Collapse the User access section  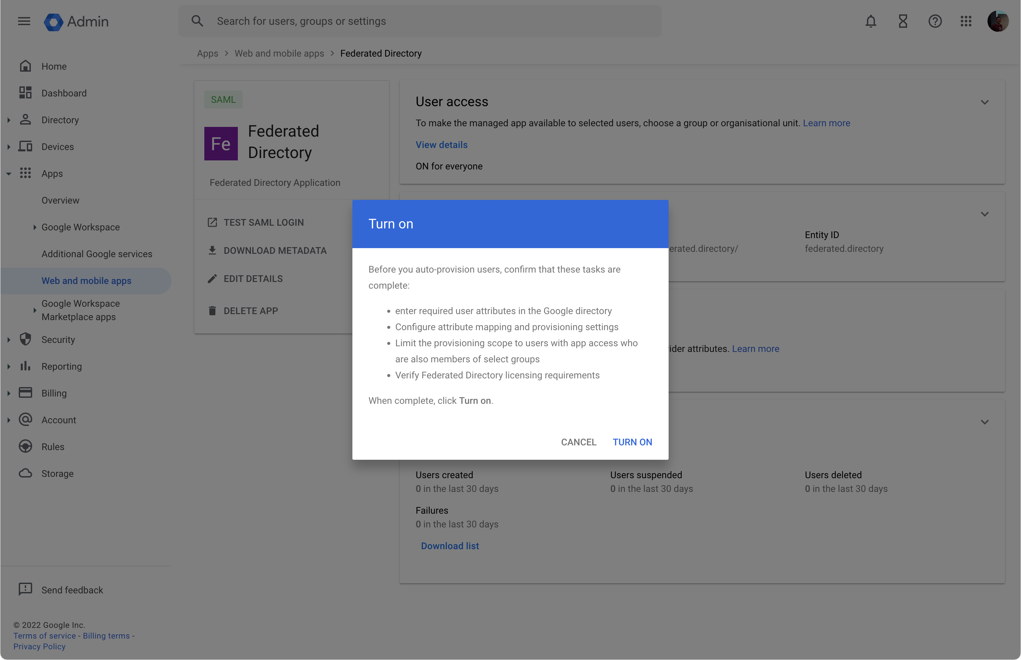[x=984, y=102]
